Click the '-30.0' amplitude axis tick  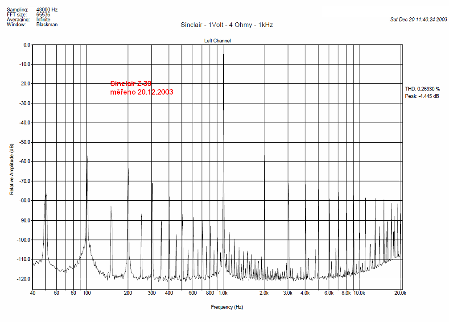tap(25, 103)
